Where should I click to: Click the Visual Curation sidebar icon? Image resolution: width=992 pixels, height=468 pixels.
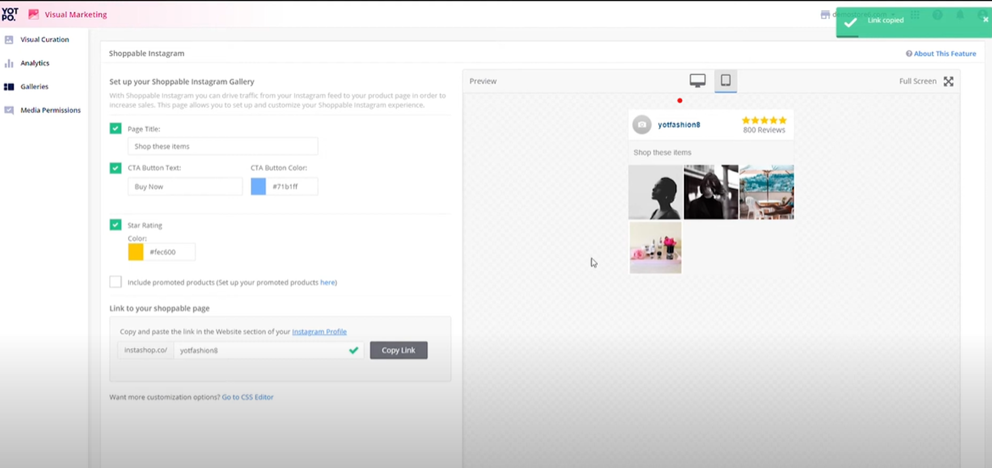pos(9,40)
